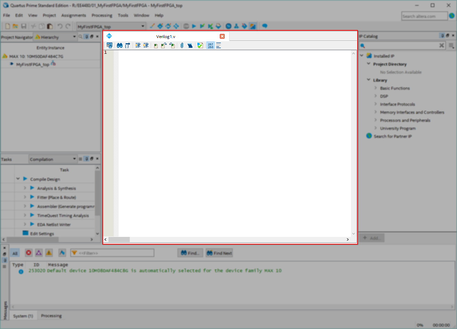Click the Increase Indent icon in the editor toolbar
The width and height of the screenshot is (457, 329).
coord(138,45)
